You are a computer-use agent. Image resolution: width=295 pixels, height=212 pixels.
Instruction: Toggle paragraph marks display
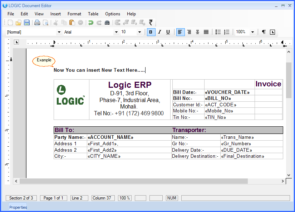coord(264,32)
